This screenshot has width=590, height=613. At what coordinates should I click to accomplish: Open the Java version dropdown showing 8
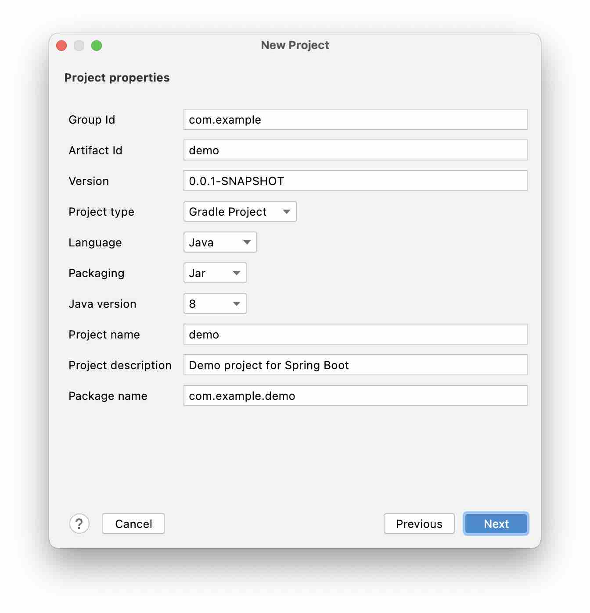tap(215, 303)
